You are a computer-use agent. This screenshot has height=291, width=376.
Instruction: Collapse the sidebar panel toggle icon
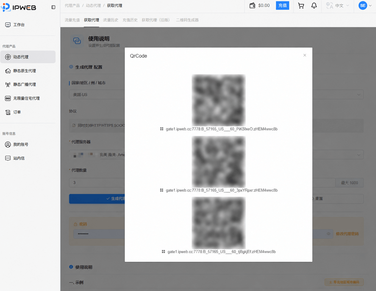coord(53,7)
